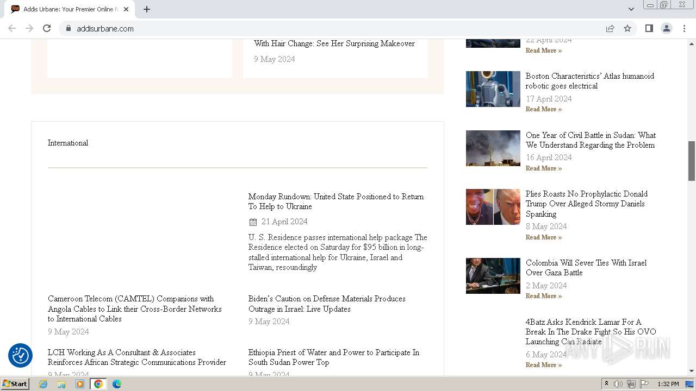Go forward using the browser forward arrow
This screenshot has height=391, width=696.
click(x=29, y=28)
